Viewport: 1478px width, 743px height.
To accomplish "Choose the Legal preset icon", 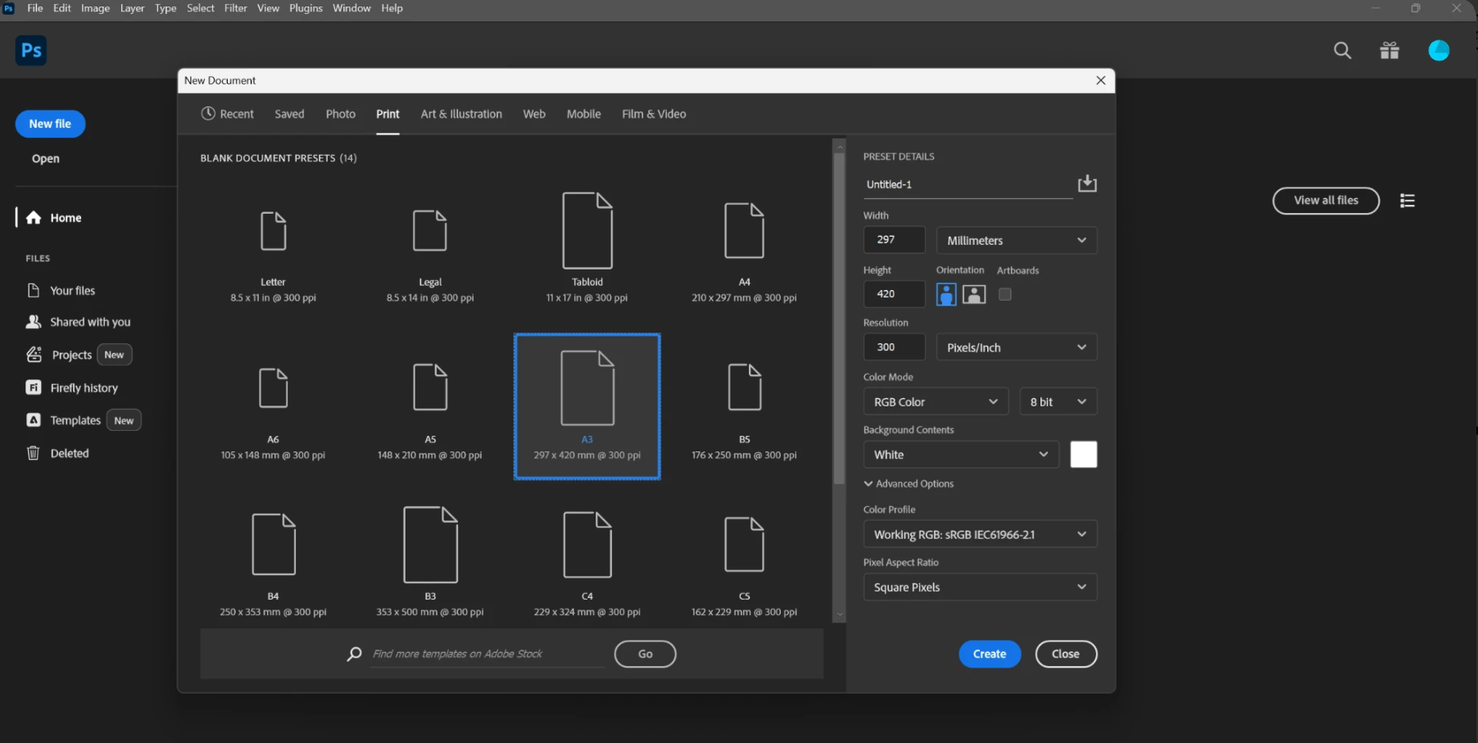I will click(x=430, y=230).
